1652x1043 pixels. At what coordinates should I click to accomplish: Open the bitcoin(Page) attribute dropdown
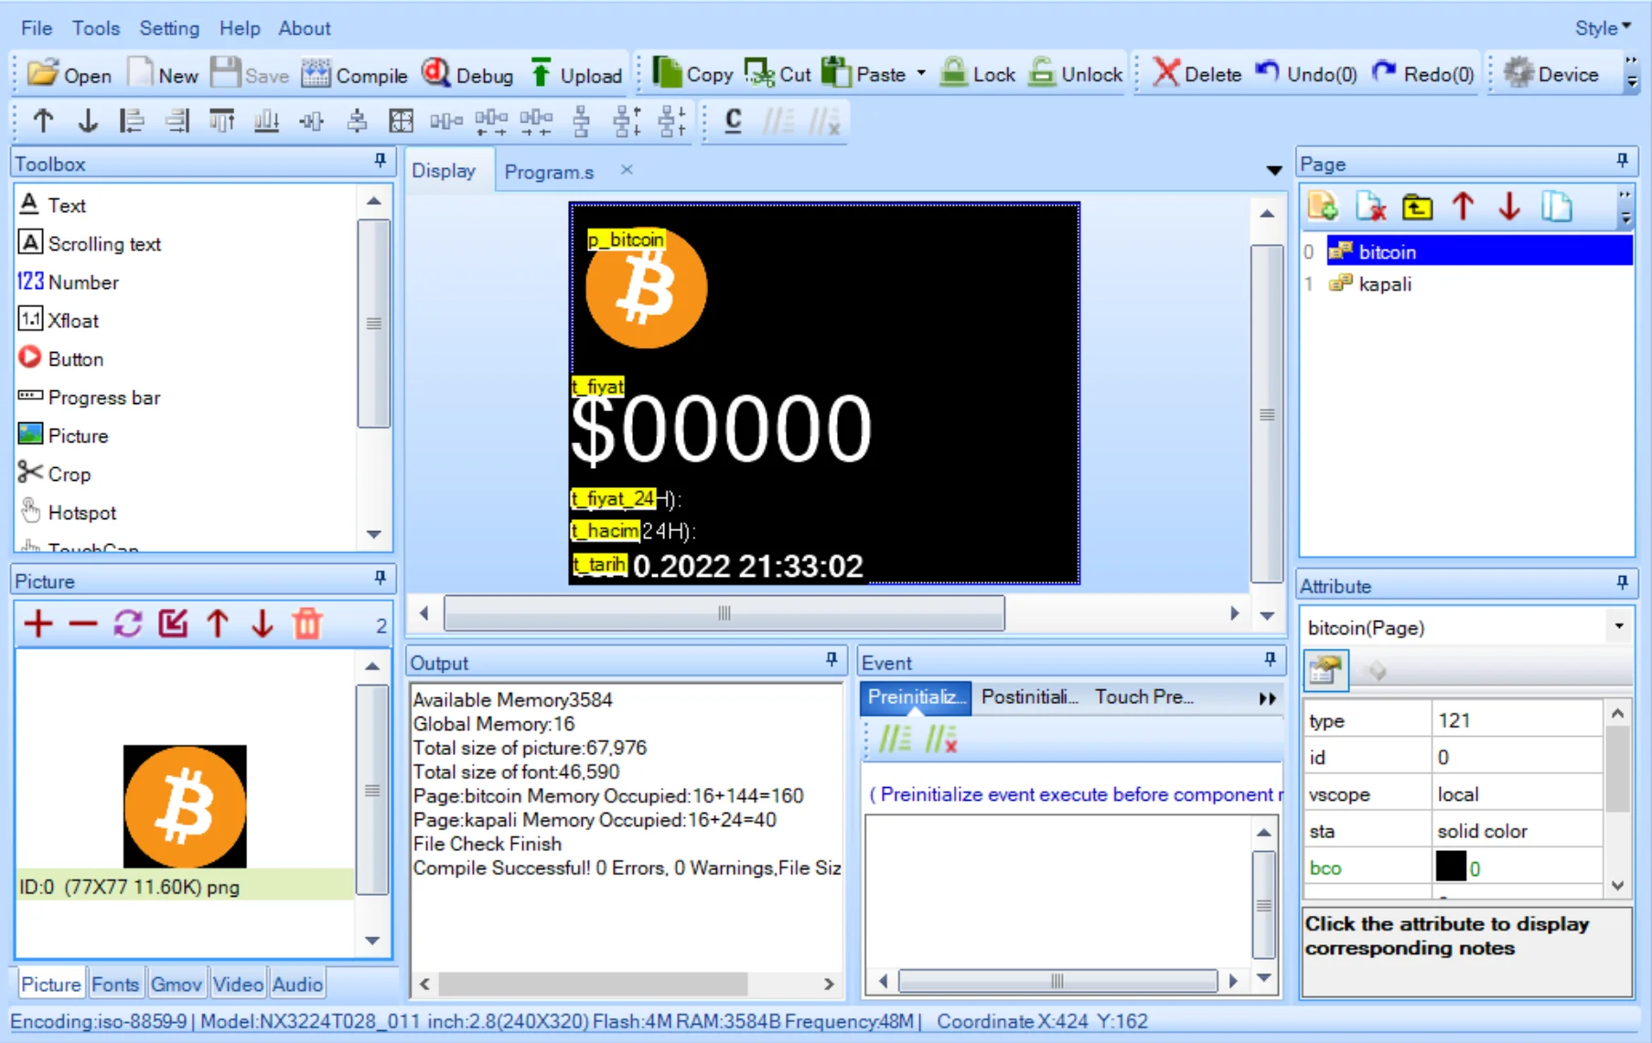pos(1619,627)
